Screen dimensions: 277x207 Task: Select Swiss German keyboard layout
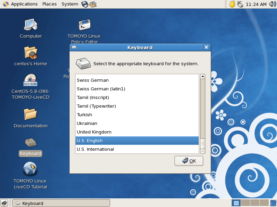click(137, 80)
